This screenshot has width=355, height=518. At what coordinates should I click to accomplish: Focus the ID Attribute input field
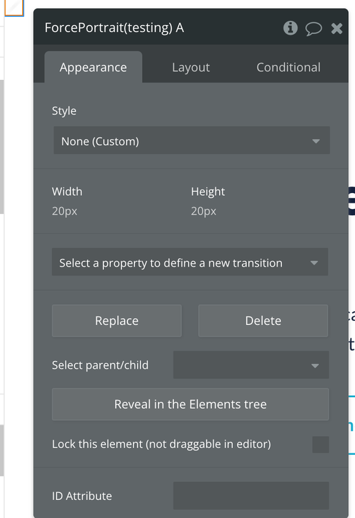click(251, 496)
